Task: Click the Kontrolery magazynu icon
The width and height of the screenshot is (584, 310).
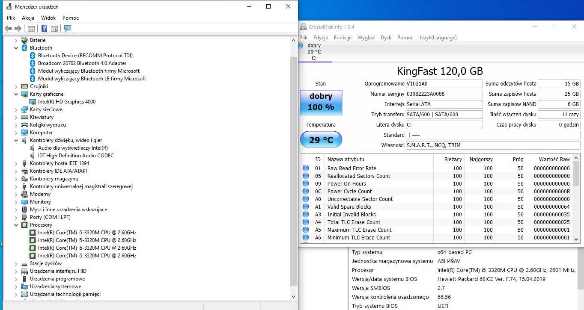Action: pyautogui.click(x=24, y=179)
